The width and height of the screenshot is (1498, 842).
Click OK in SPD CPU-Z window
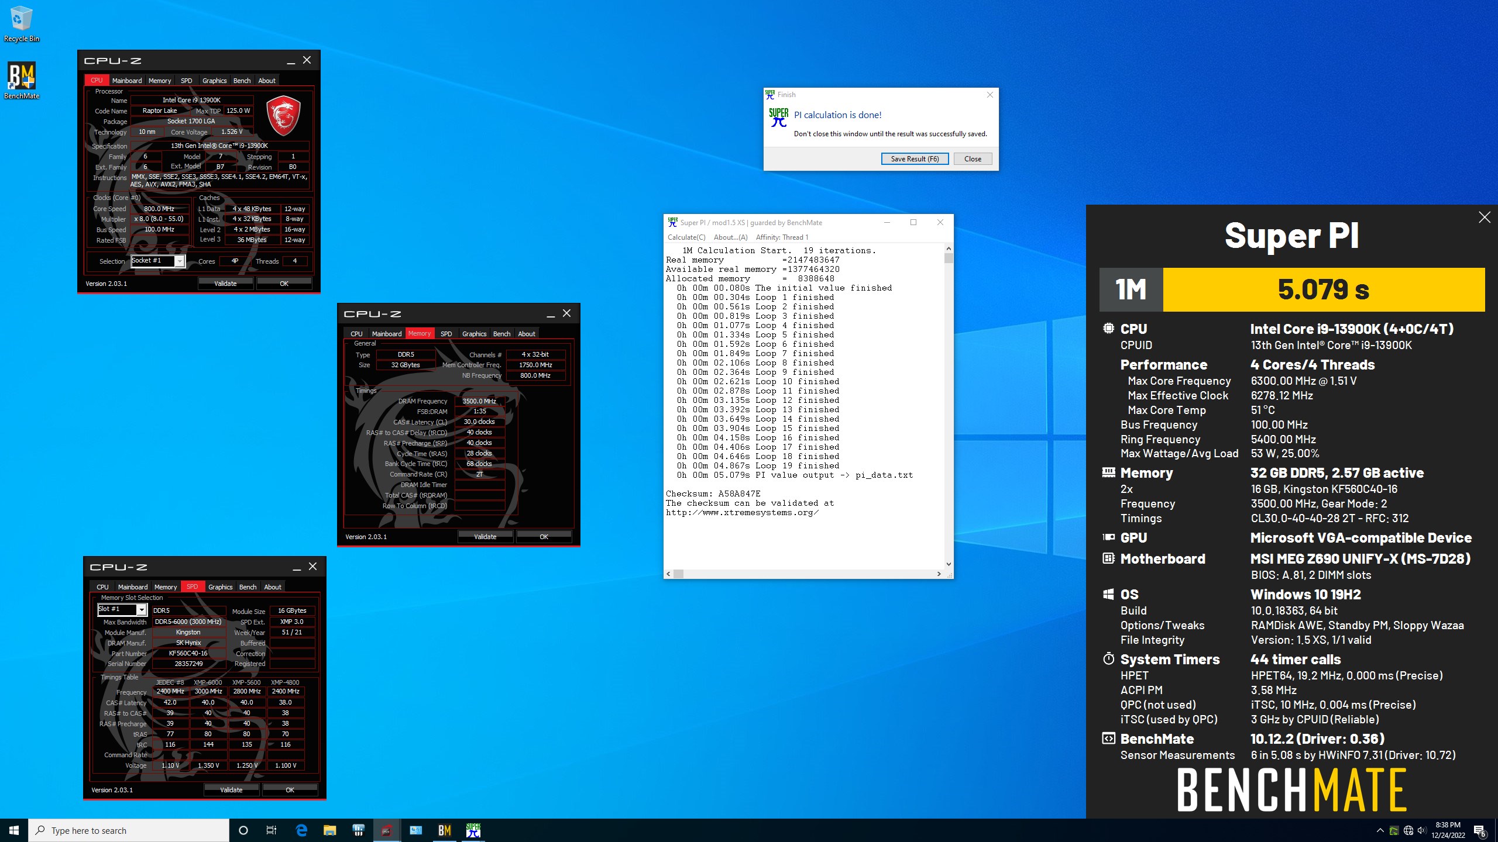point(290,790)
